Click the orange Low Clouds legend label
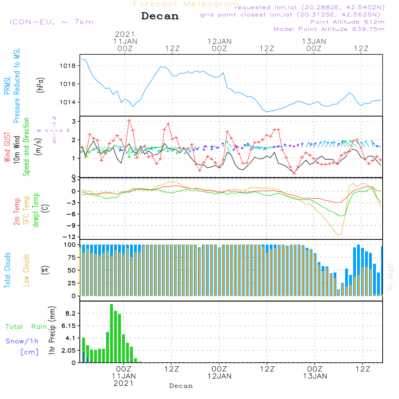The image size is (399, 399). point(26,270)
